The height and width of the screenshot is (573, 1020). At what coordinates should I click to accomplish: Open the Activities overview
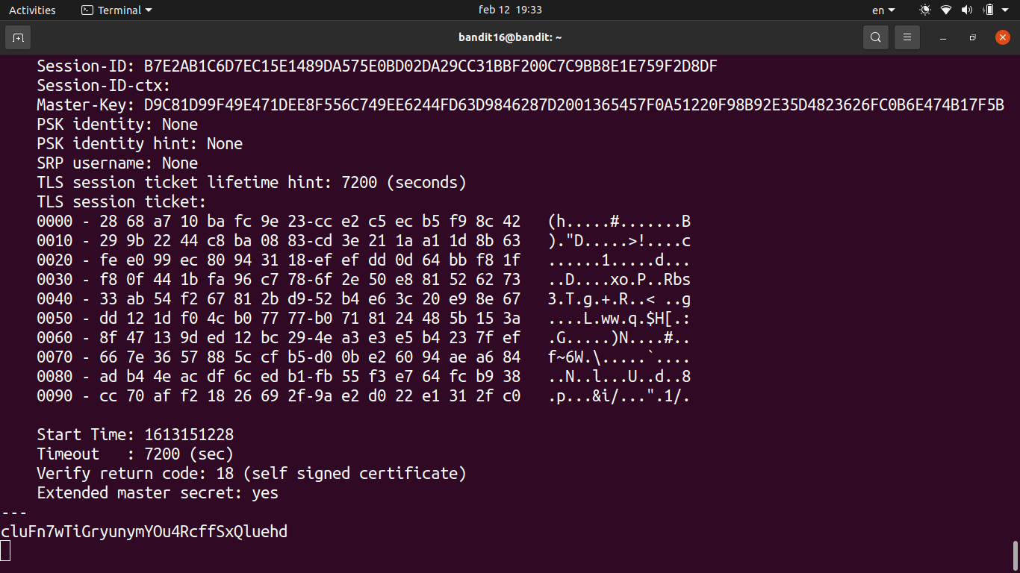coord(32,10)
